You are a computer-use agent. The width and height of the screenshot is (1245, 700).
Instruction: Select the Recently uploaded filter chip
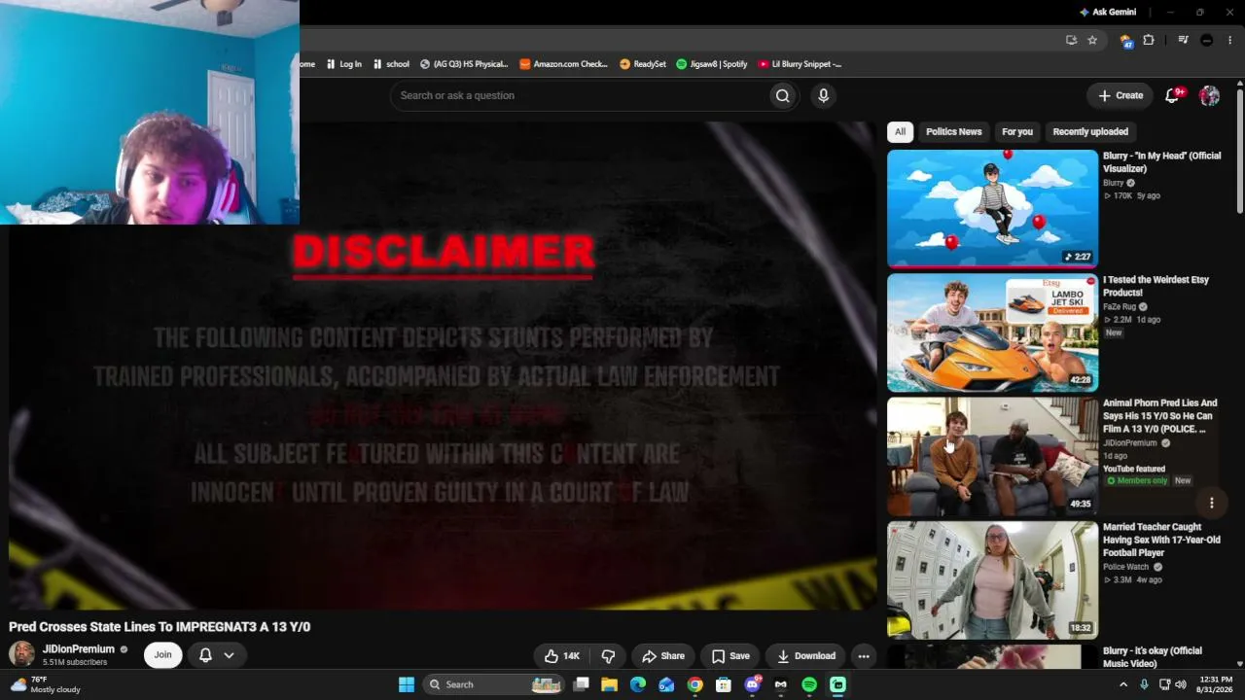[1090, 131]
